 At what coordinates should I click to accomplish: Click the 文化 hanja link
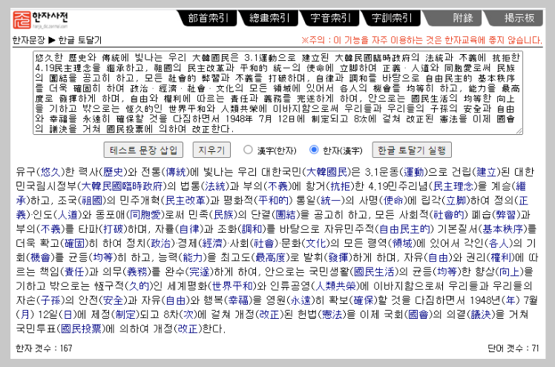click(x=316, y=243)
